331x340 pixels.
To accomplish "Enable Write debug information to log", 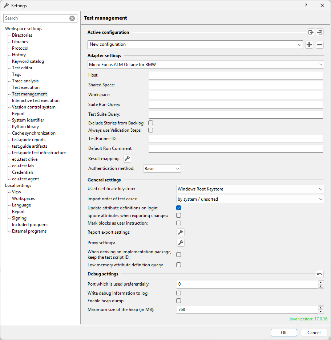I will coord(178,293).
